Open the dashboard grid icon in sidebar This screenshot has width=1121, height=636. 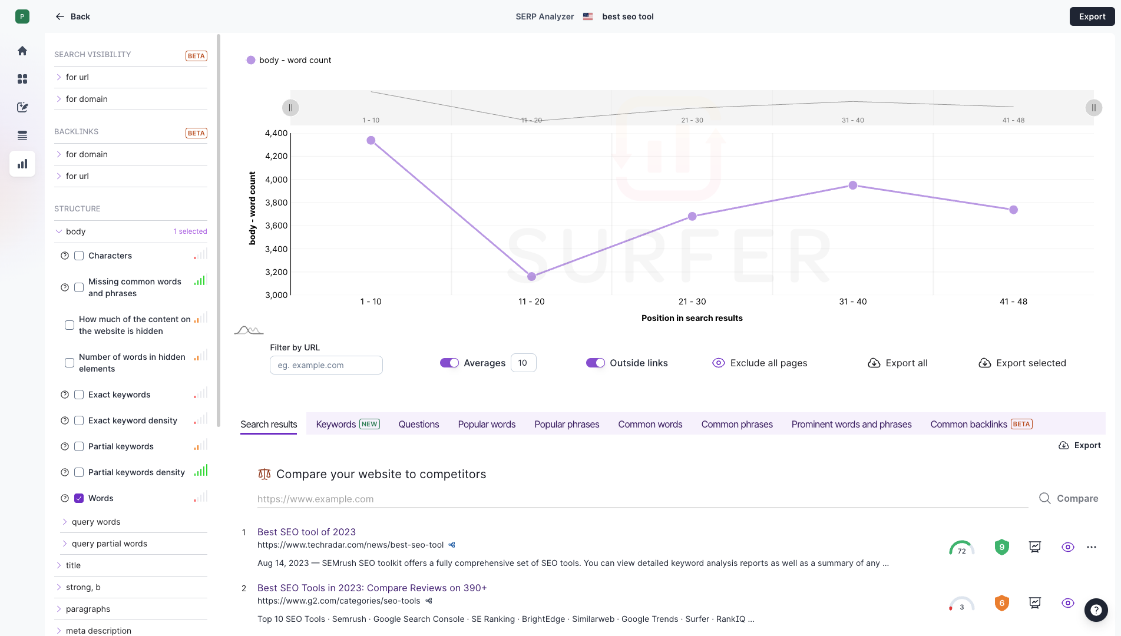pos(22,79)
